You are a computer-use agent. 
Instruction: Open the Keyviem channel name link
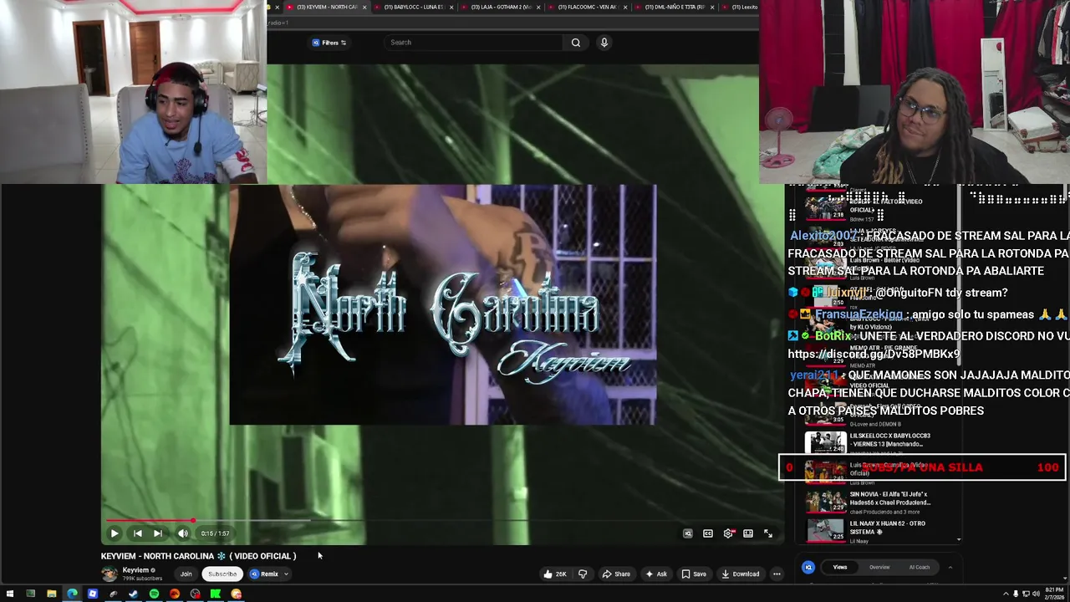(x=135, y=570)
